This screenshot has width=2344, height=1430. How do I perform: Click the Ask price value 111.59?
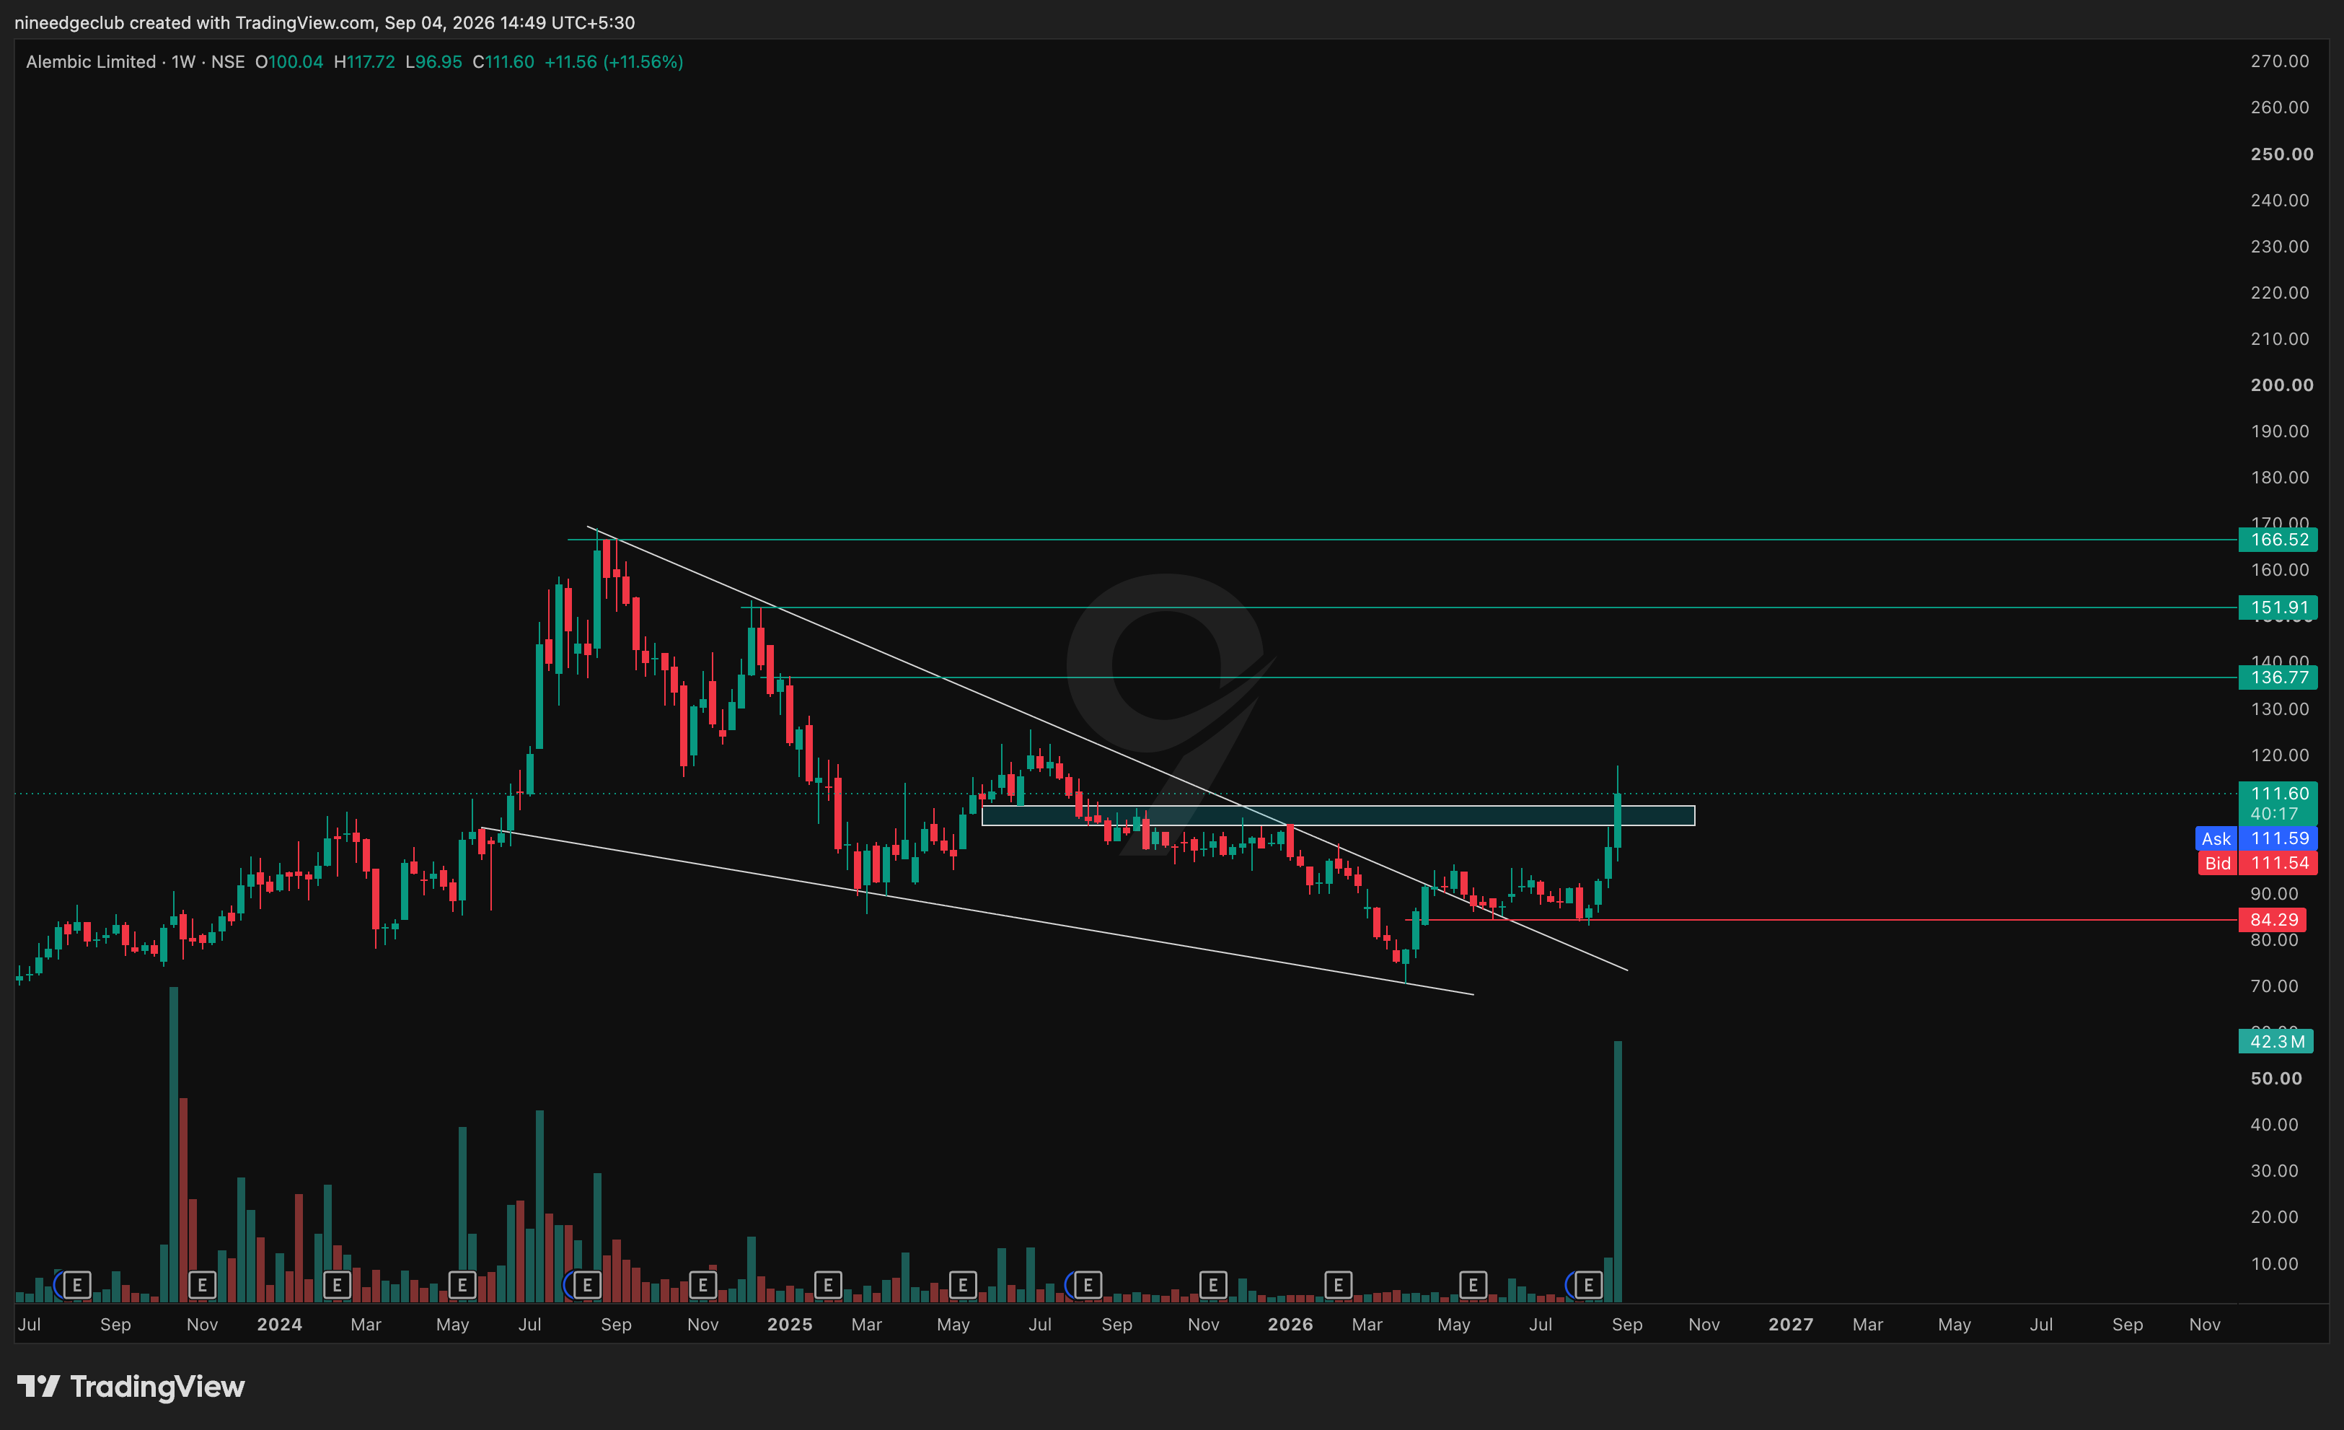click(x=2278, y=838)
